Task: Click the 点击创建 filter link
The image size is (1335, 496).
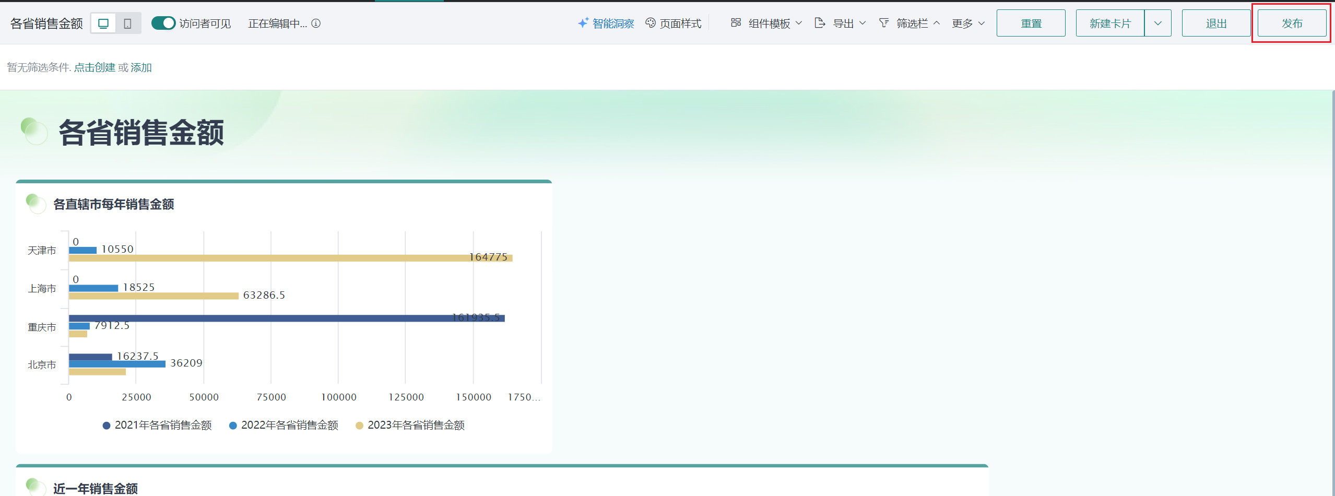Action: pos(94,67)
